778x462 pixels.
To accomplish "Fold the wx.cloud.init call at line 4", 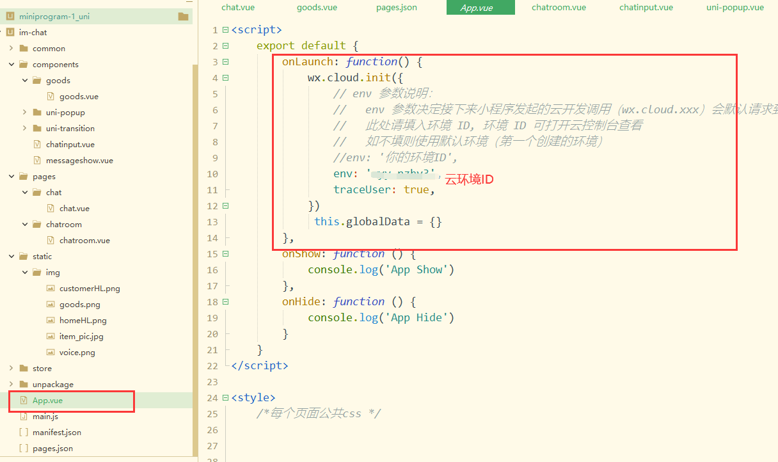I will tap(225, 77).
